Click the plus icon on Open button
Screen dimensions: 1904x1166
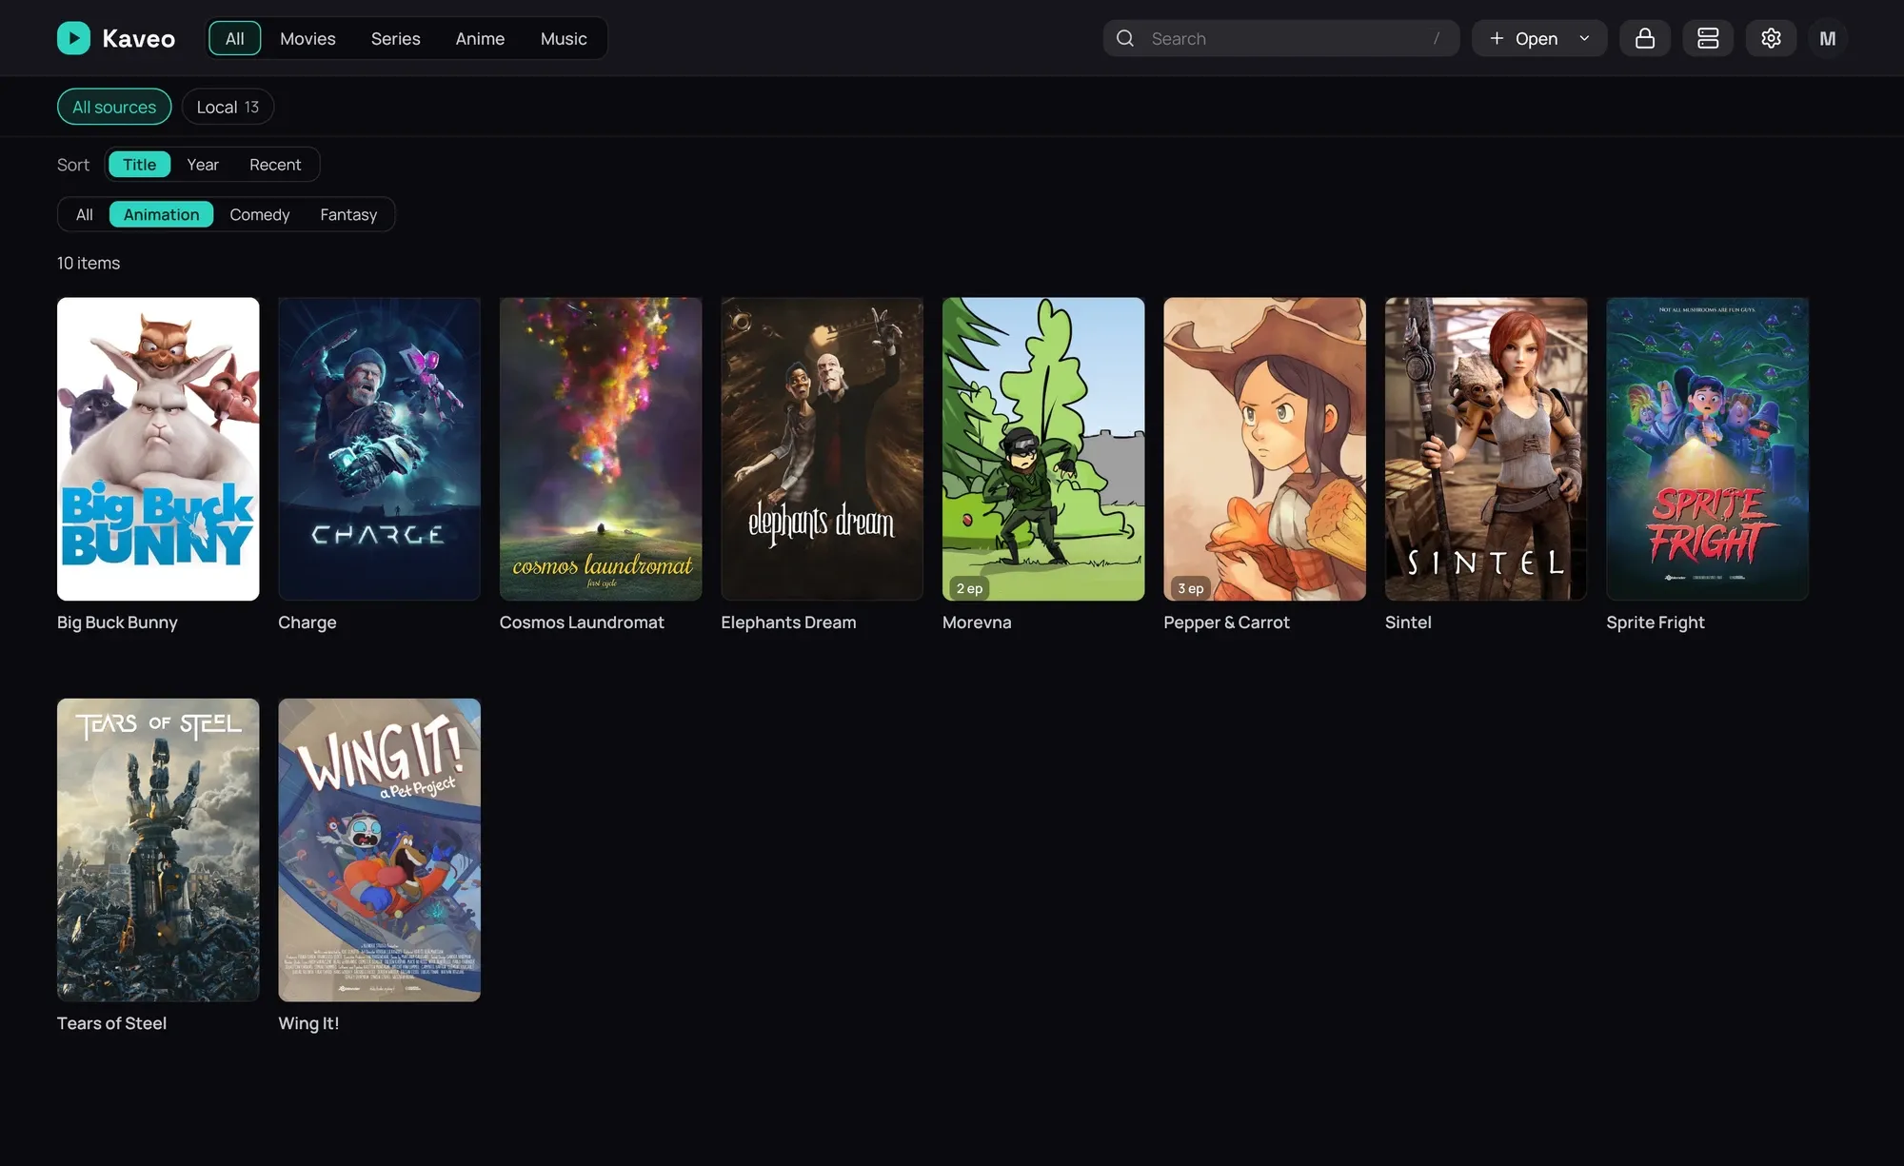(1497, 38)
